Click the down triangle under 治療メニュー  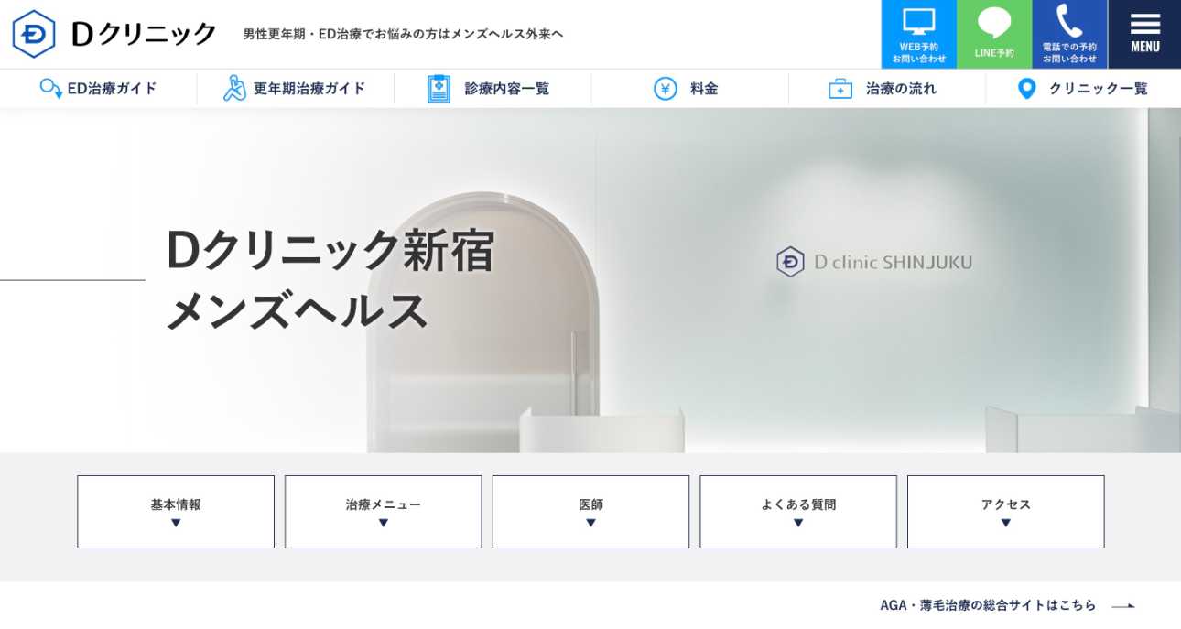384,523
